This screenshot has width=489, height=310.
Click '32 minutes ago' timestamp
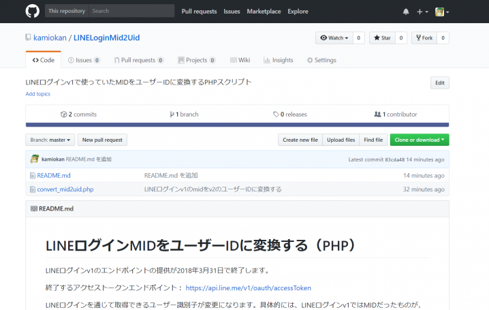click(424, 189)
